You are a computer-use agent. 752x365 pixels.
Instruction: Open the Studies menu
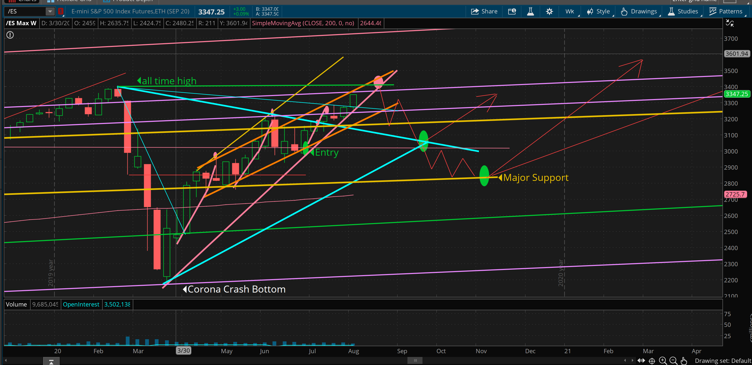(683, 11)
